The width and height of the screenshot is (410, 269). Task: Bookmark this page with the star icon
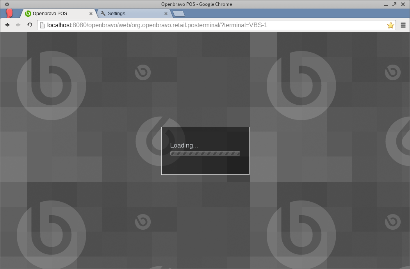(390, 25)
